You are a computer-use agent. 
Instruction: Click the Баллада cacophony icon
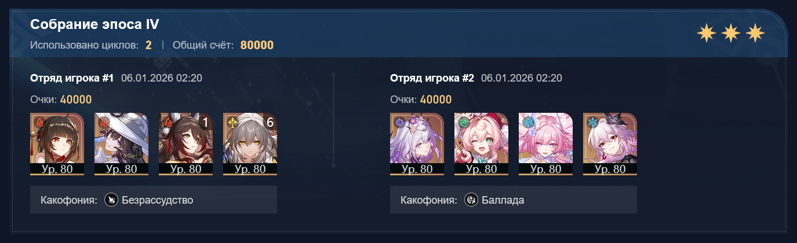click(471, 200)
